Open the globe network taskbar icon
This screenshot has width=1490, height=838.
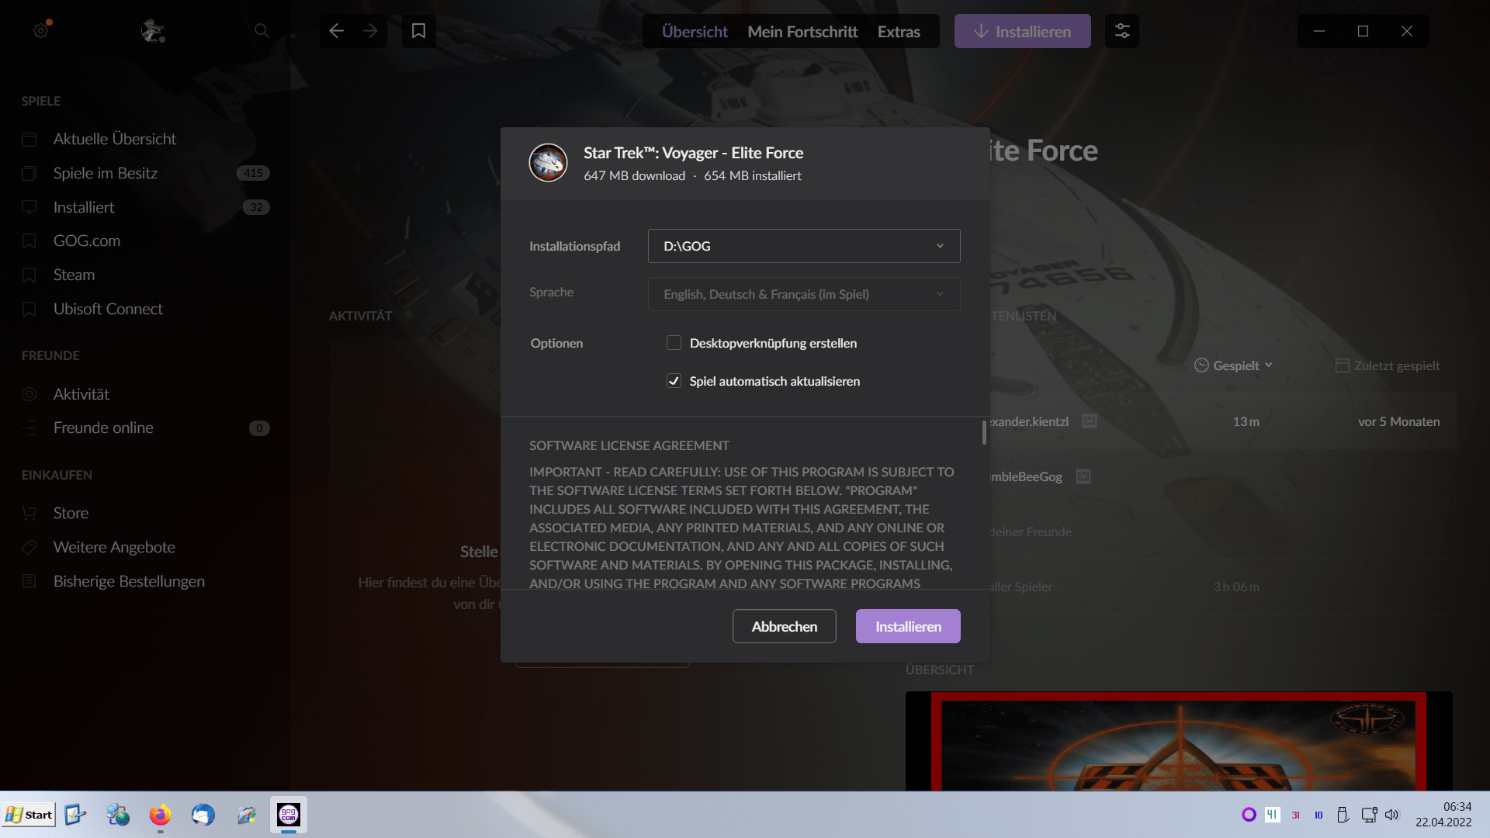[118, 815]
